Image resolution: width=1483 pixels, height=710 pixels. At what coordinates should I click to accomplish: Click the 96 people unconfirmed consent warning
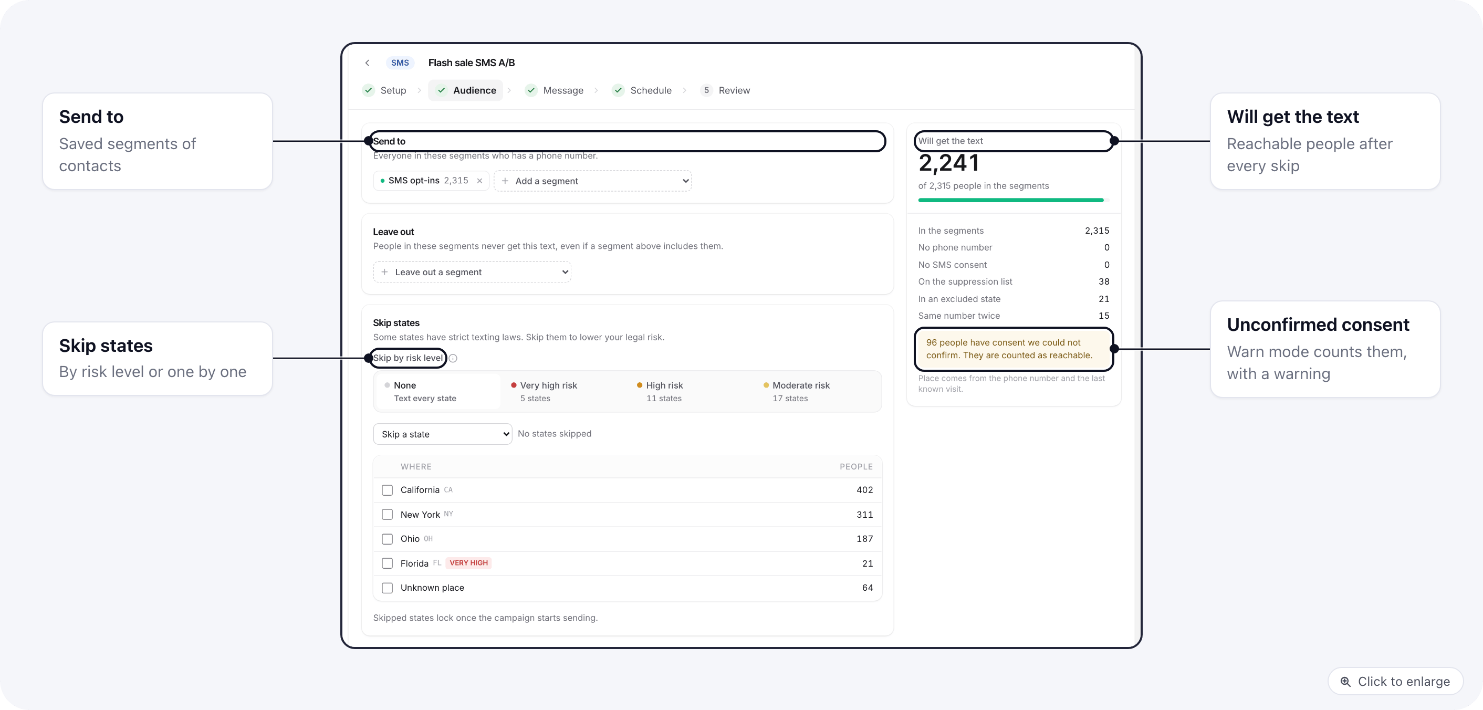pos(1014,349)
